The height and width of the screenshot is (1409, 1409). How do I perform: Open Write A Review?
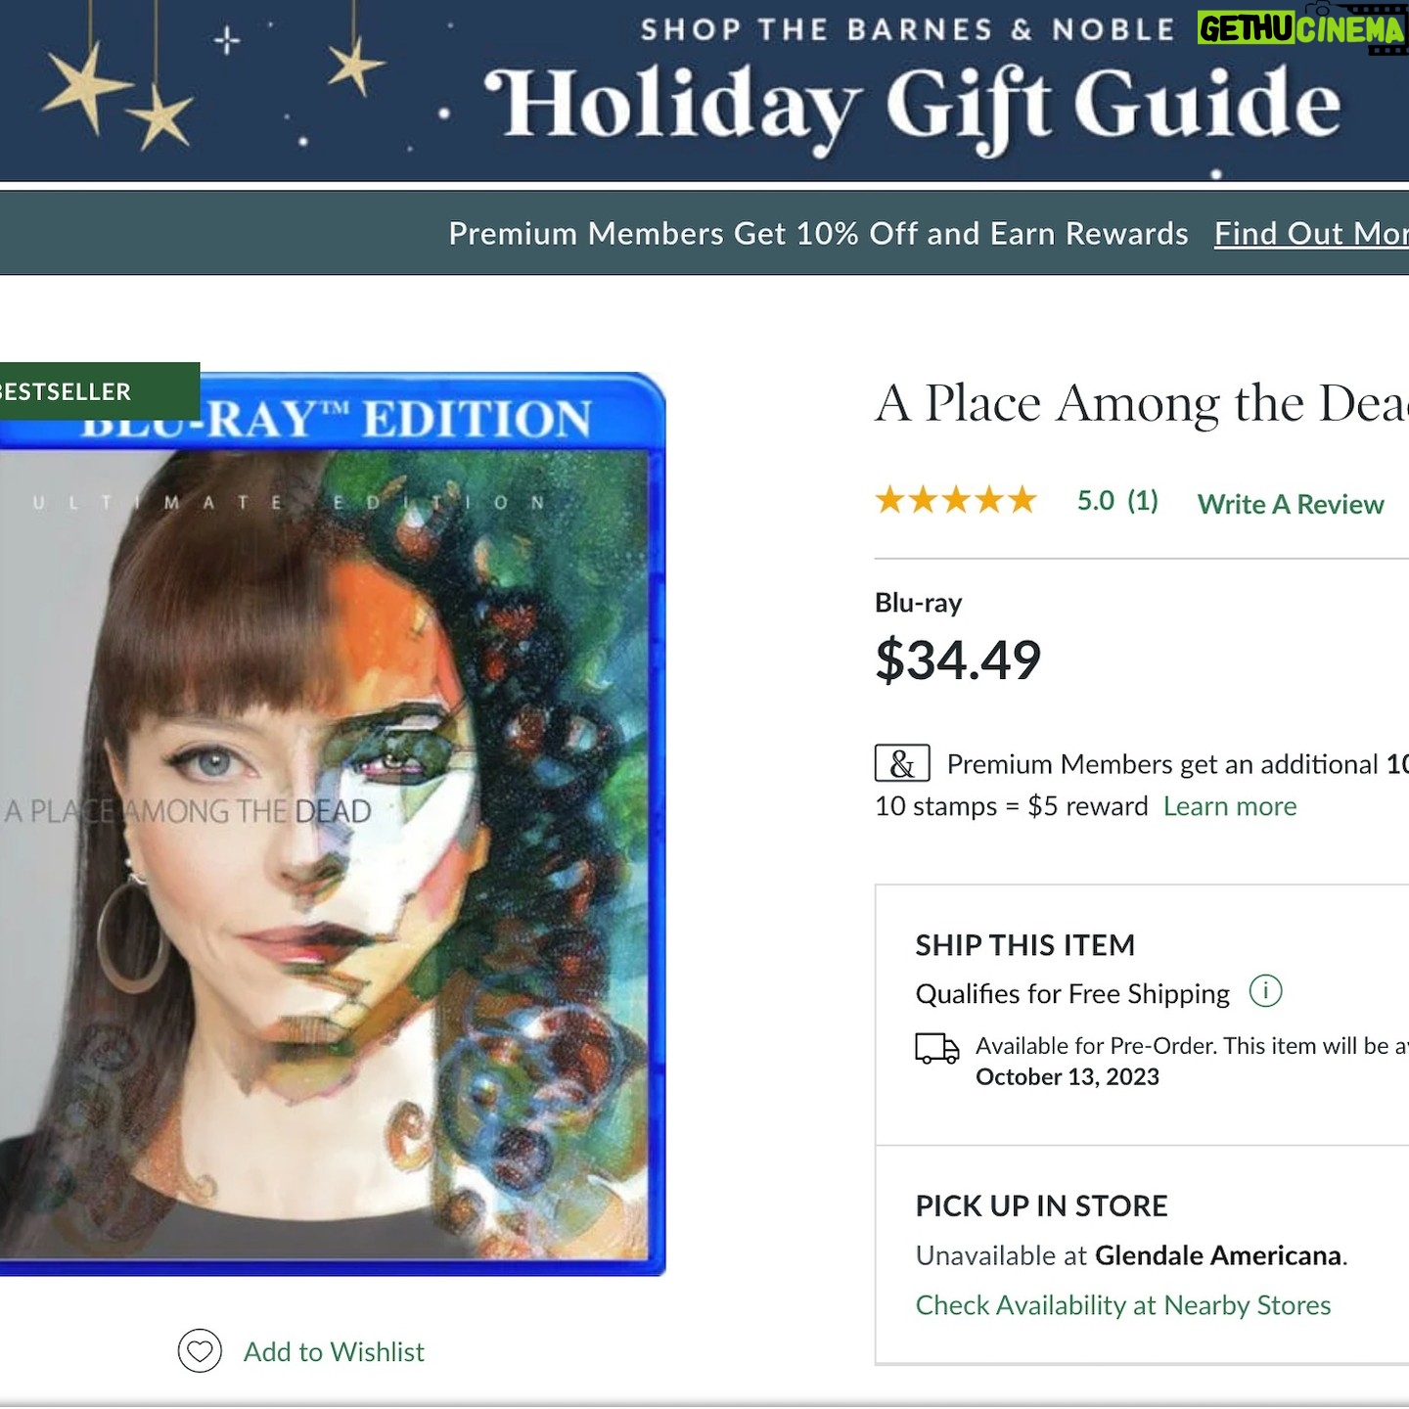coord(1290,504)
